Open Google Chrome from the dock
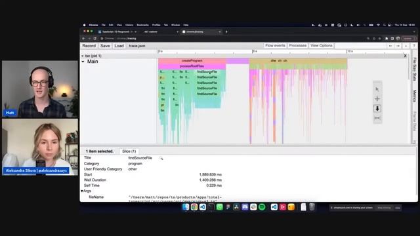This screenshot has height=236, width=420. [194, 207]
